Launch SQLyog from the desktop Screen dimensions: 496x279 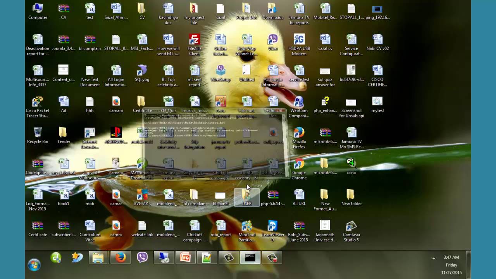point(142,73)
